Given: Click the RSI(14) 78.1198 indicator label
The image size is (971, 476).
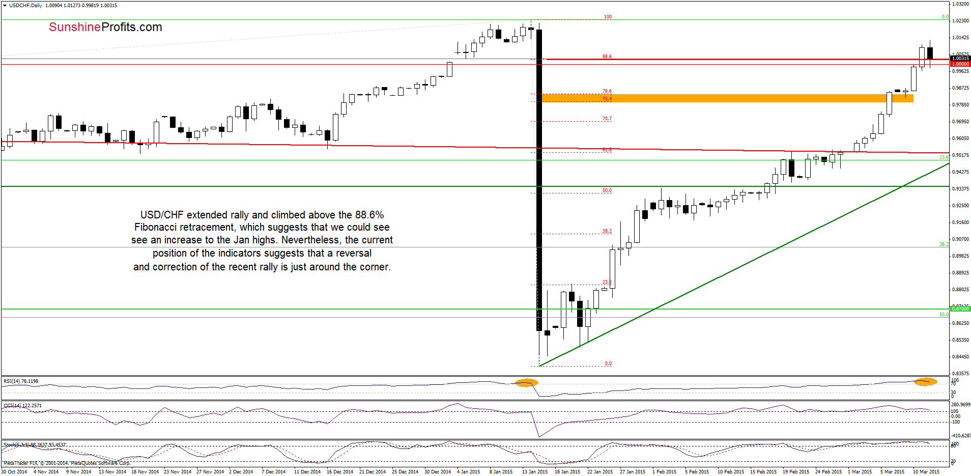Looking at the screenshot, I should click(21, 381).
